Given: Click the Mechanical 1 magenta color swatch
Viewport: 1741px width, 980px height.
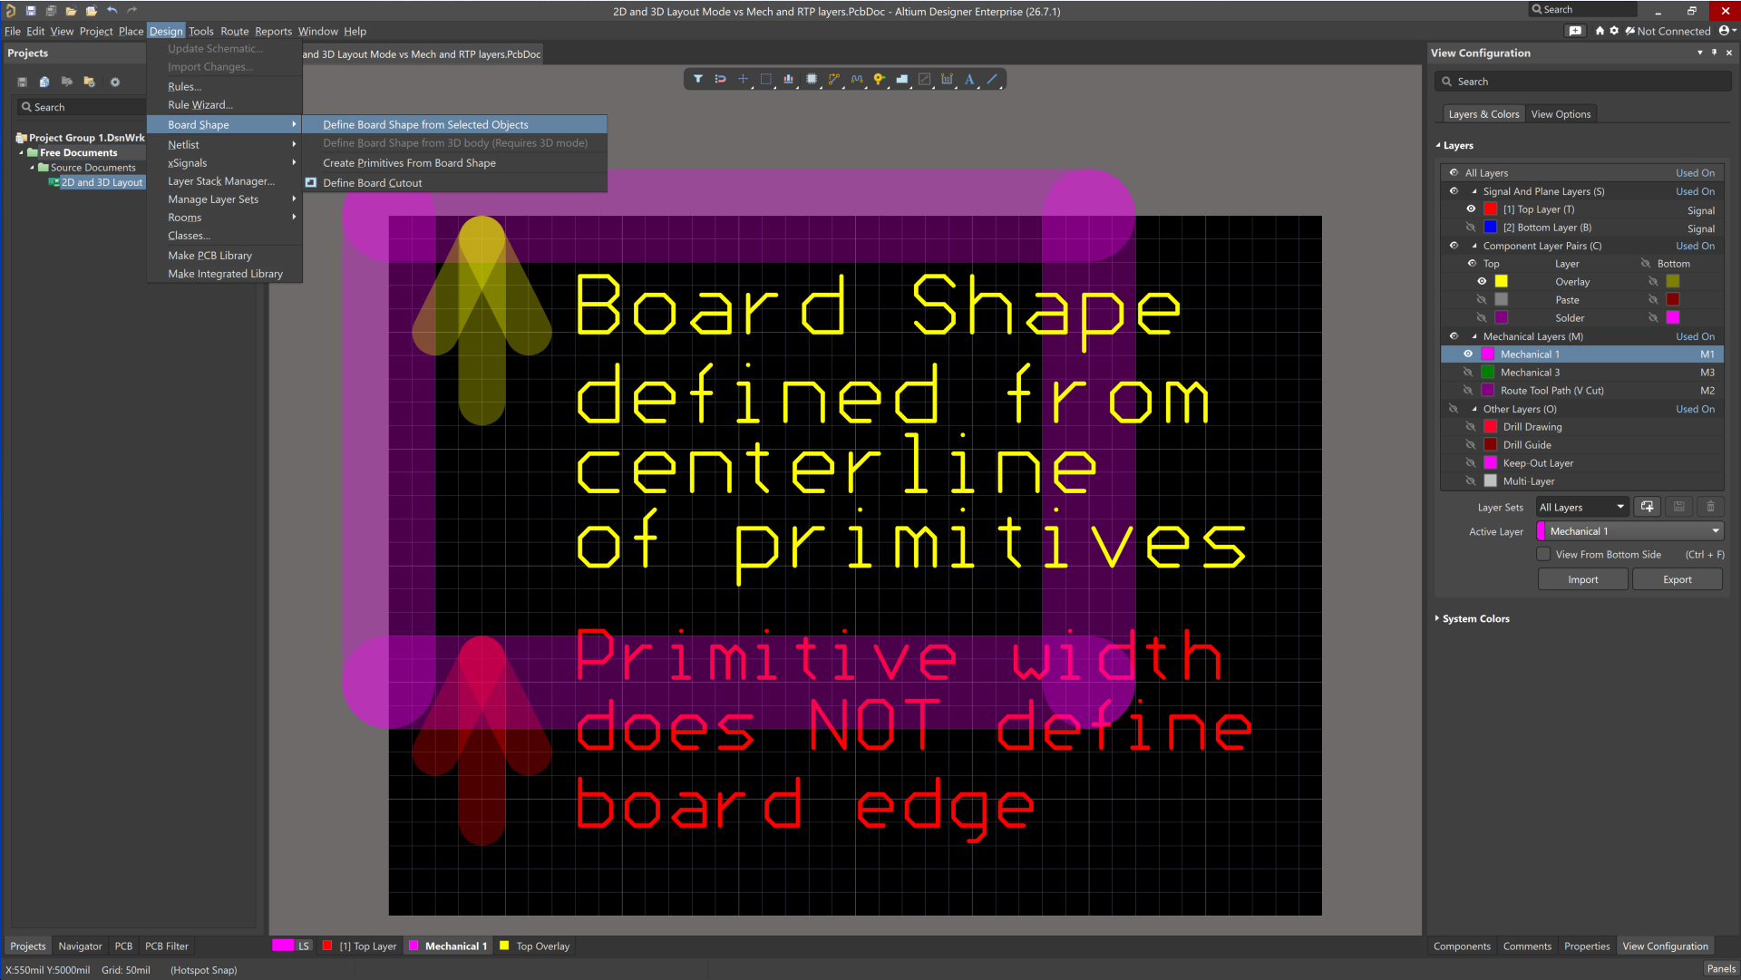Looking at the screenshot, I should click(1487, 354).
